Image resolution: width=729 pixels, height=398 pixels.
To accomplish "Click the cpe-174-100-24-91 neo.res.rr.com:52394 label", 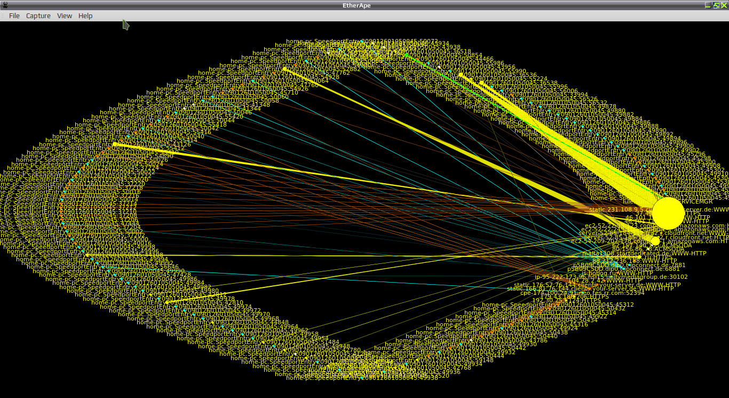I will (x=582, y=293).
